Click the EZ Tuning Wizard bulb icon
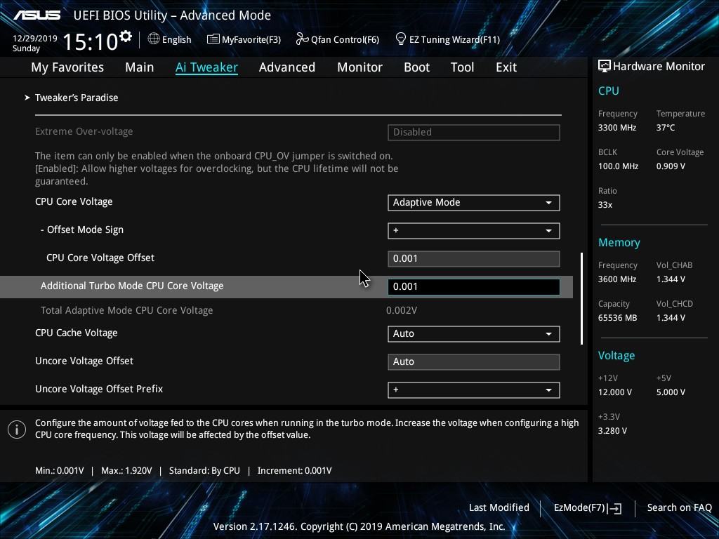Screen dimensions: 719x539 400,39
